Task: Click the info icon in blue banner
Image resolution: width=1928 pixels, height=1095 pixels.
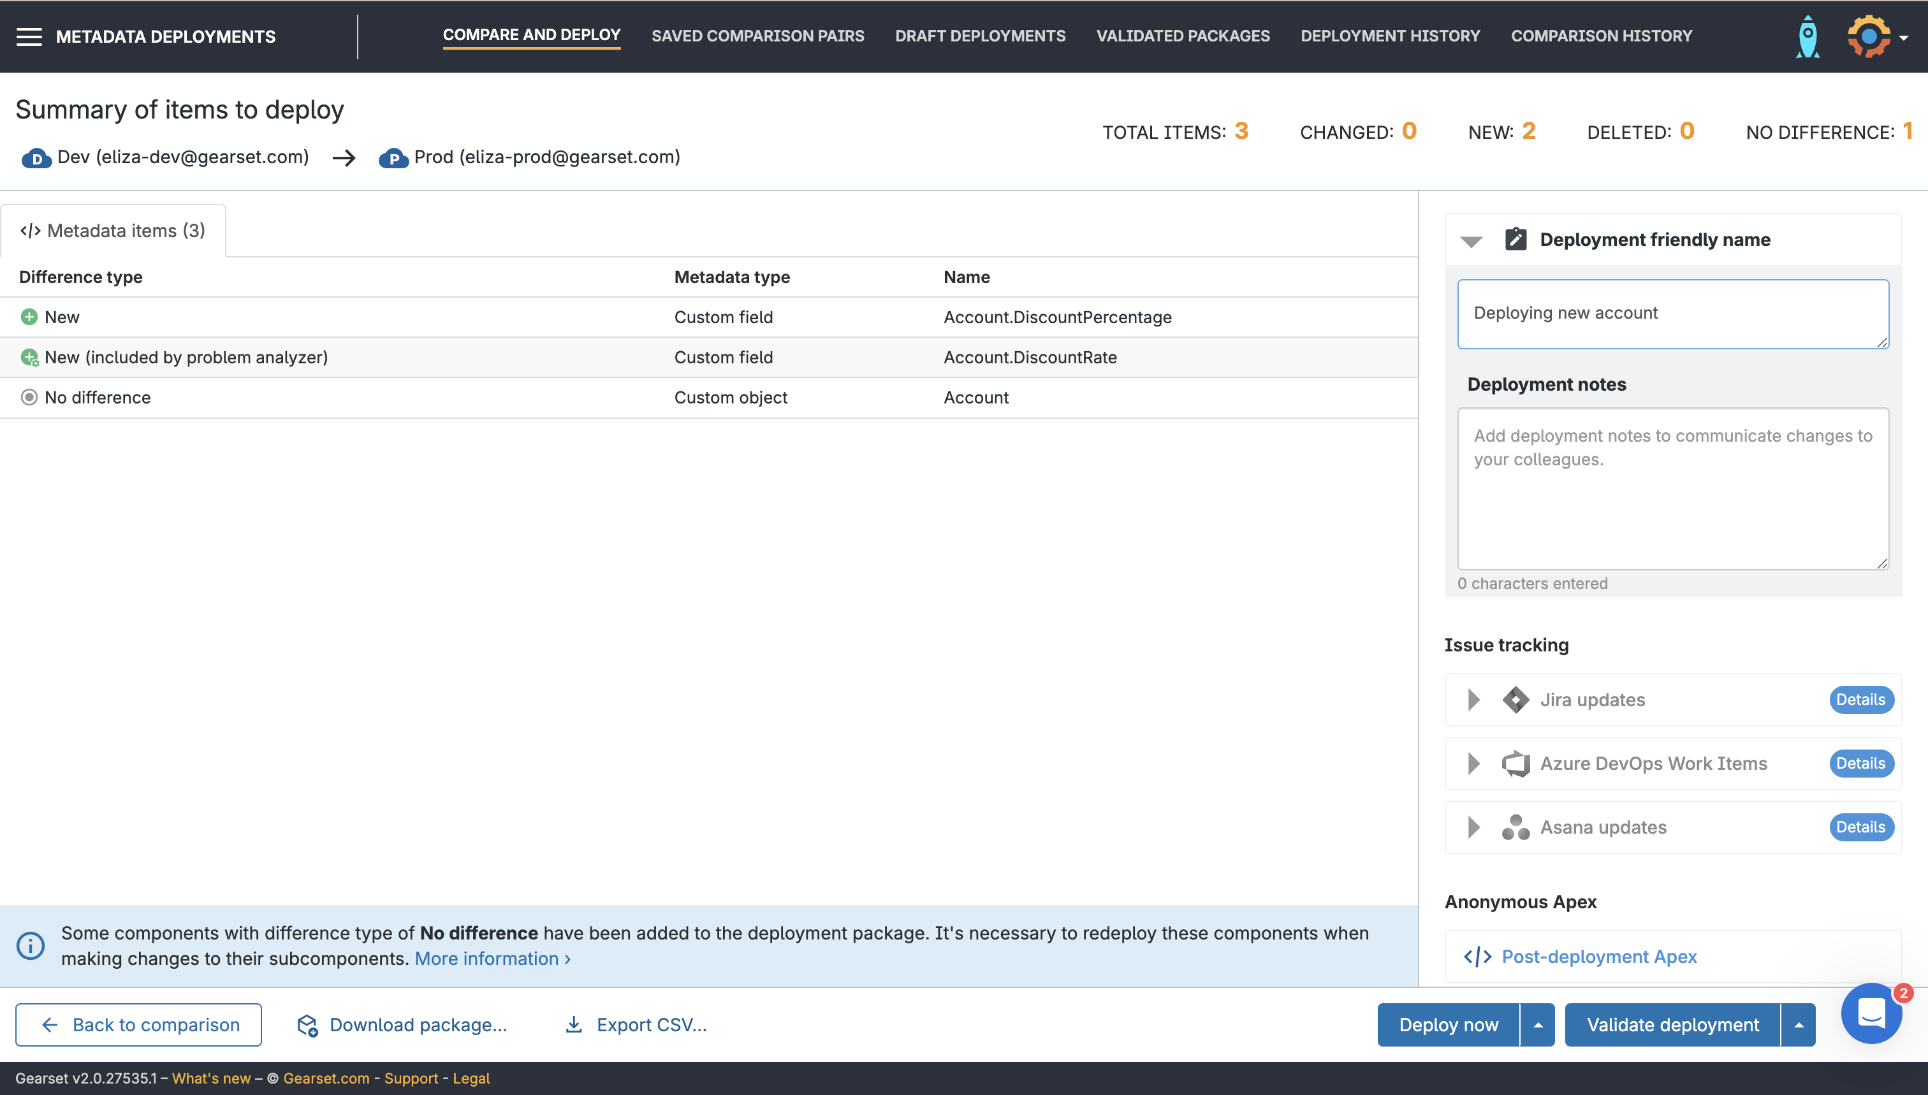Action: [x=31, y=945]
